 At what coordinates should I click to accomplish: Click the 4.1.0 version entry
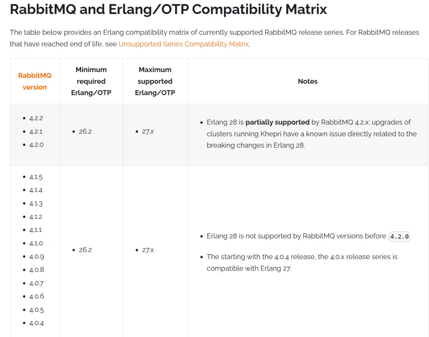coord(36,243)
